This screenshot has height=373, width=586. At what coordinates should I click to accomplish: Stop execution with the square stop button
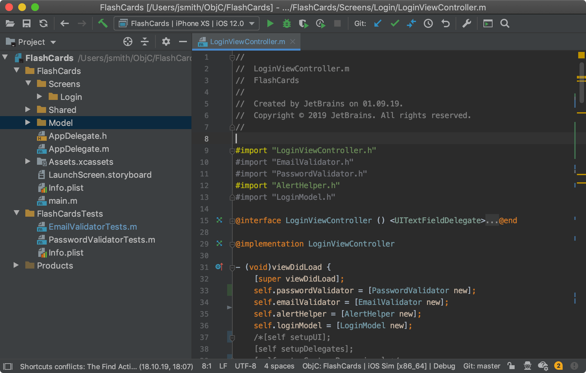pyautogui.click(x=337, y=23)
